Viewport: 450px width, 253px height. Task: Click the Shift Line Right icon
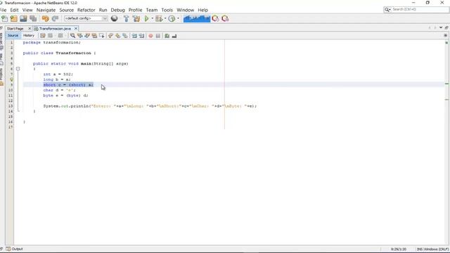tap(141, 36)
